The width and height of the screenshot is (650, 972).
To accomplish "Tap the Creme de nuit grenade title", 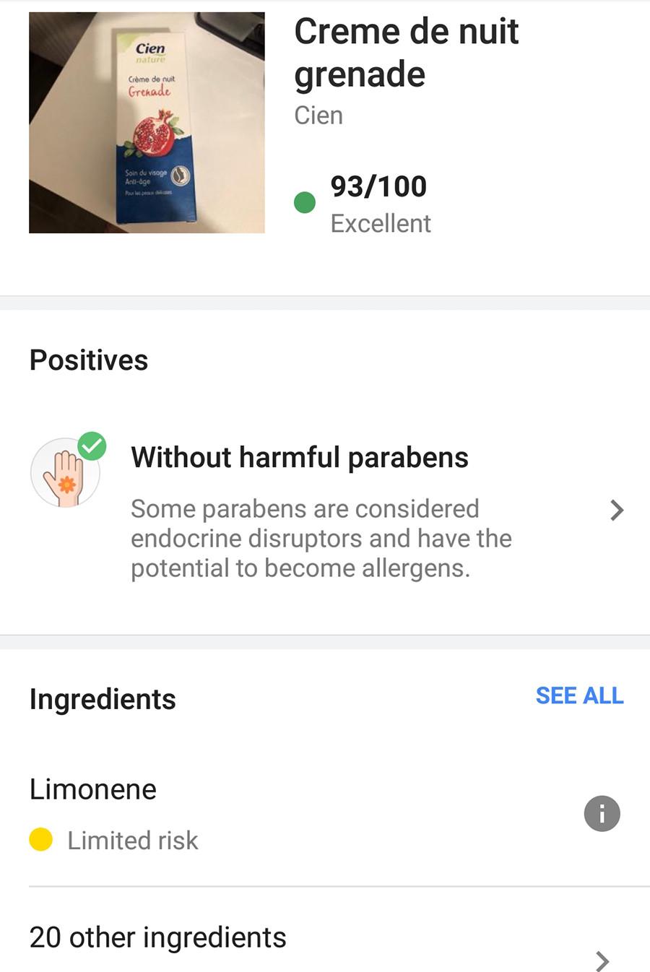I will 406,53.
